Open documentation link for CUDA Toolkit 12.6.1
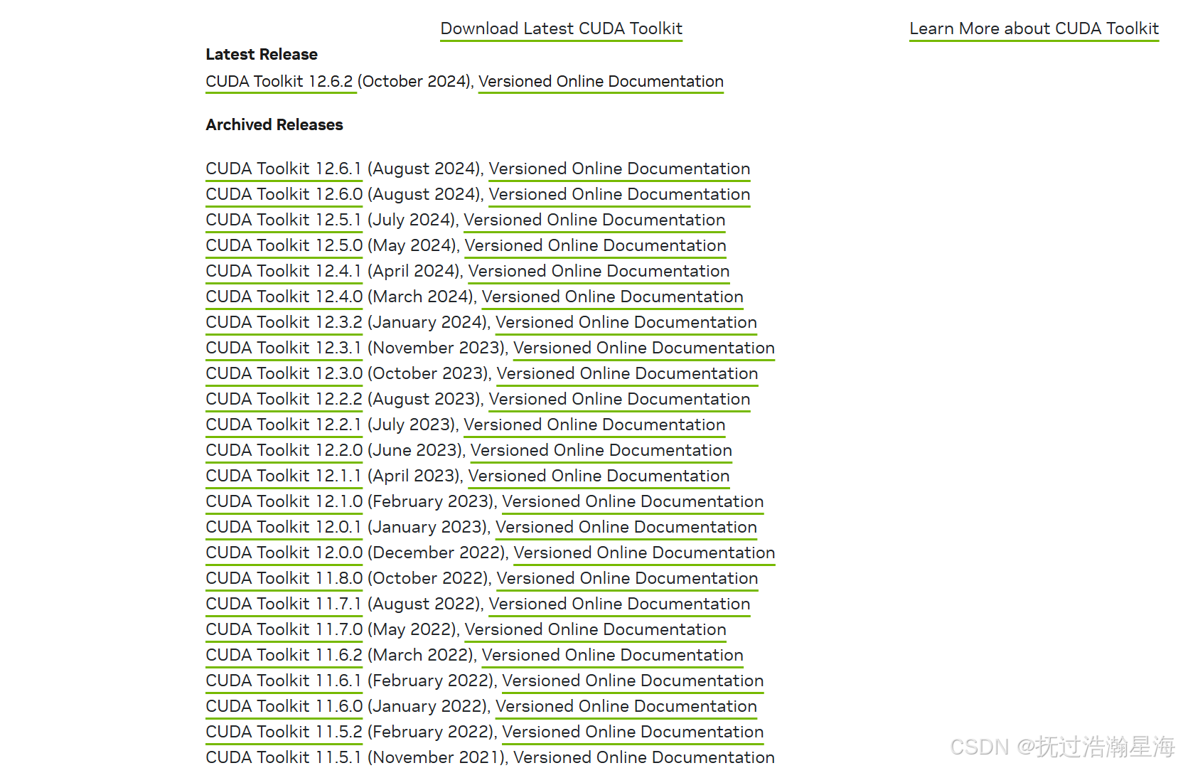This screenshot has height=768, width=1178. pos(619,169)
